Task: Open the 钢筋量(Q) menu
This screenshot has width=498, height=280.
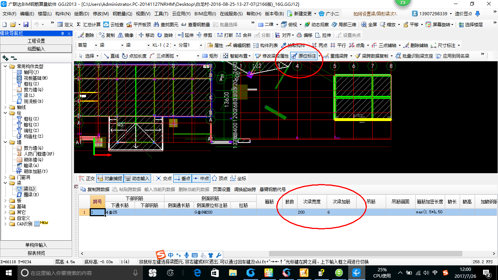Action: (x=122, y=14)
